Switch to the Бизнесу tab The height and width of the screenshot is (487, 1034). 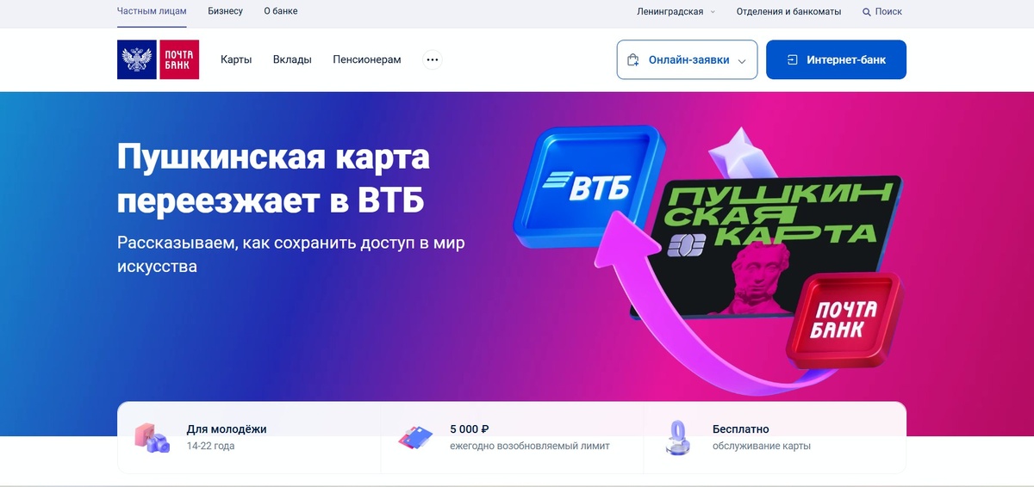pos(226,11)
